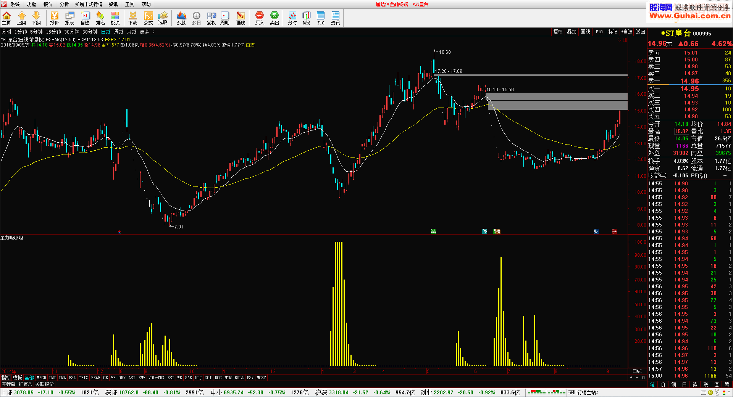
Task: Open the 功能 menu
Action: [32, 4]
